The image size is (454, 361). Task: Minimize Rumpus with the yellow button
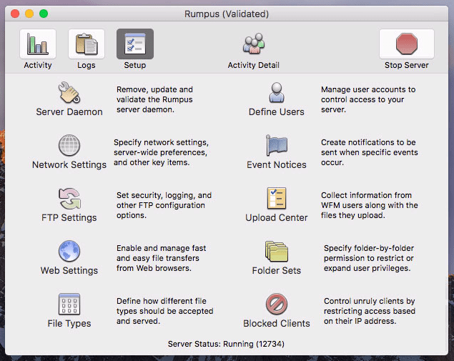coord(29,14)
